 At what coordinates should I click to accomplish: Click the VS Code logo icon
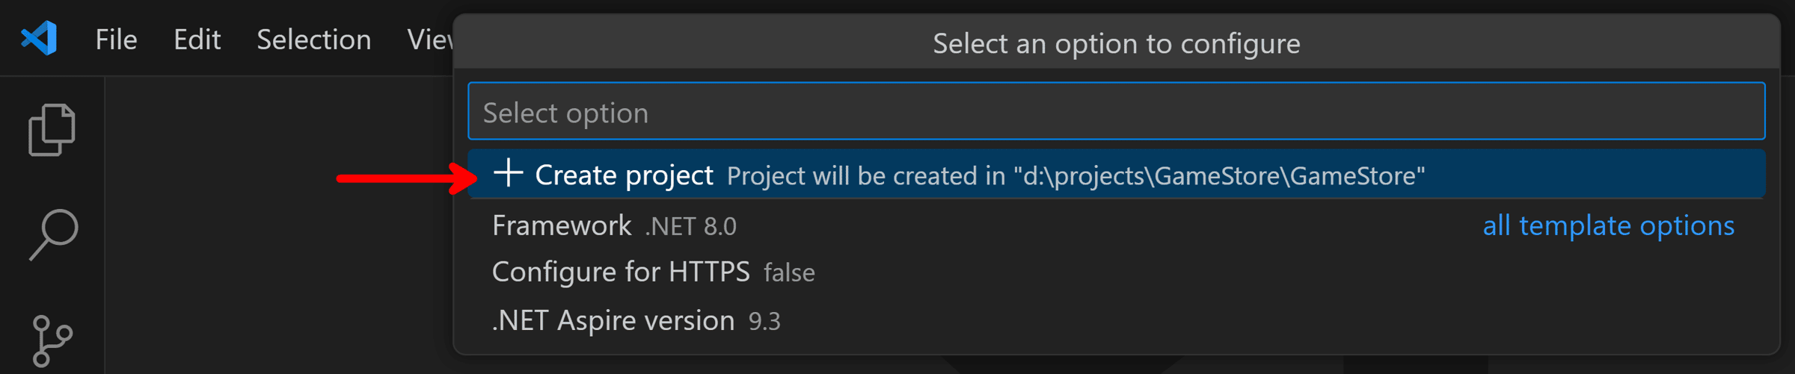pyautogui.click(x=39, y=38)
